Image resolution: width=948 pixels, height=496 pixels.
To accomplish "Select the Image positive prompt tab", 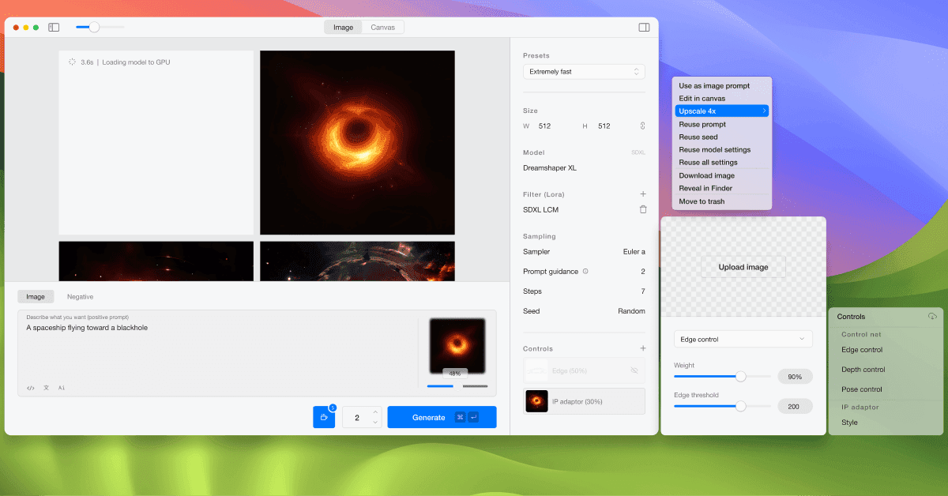I will [36, 297].
